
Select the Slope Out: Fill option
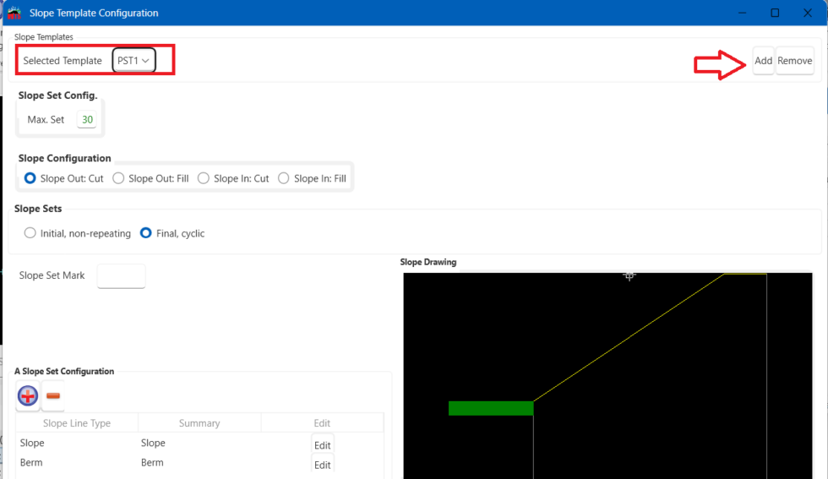[x=119, y=178]
